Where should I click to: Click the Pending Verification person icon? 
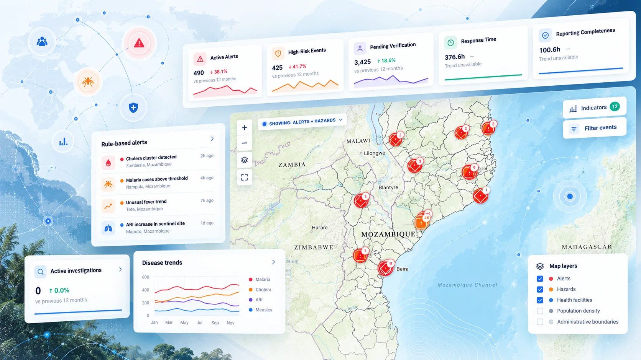tap(360, 49)
